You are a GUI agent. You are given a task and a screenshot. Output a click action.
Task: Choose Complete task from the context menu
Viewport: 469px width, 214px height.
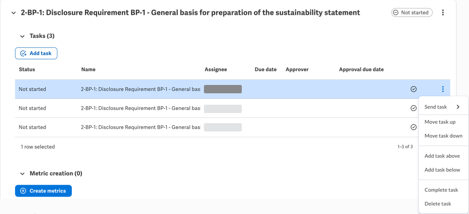pyautogui.click(x=441, y=190)
